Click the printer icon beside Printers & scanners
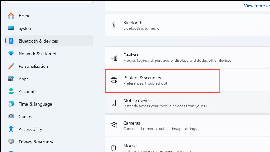The width and height of the screenshot is (270, 152). point(114,80)
